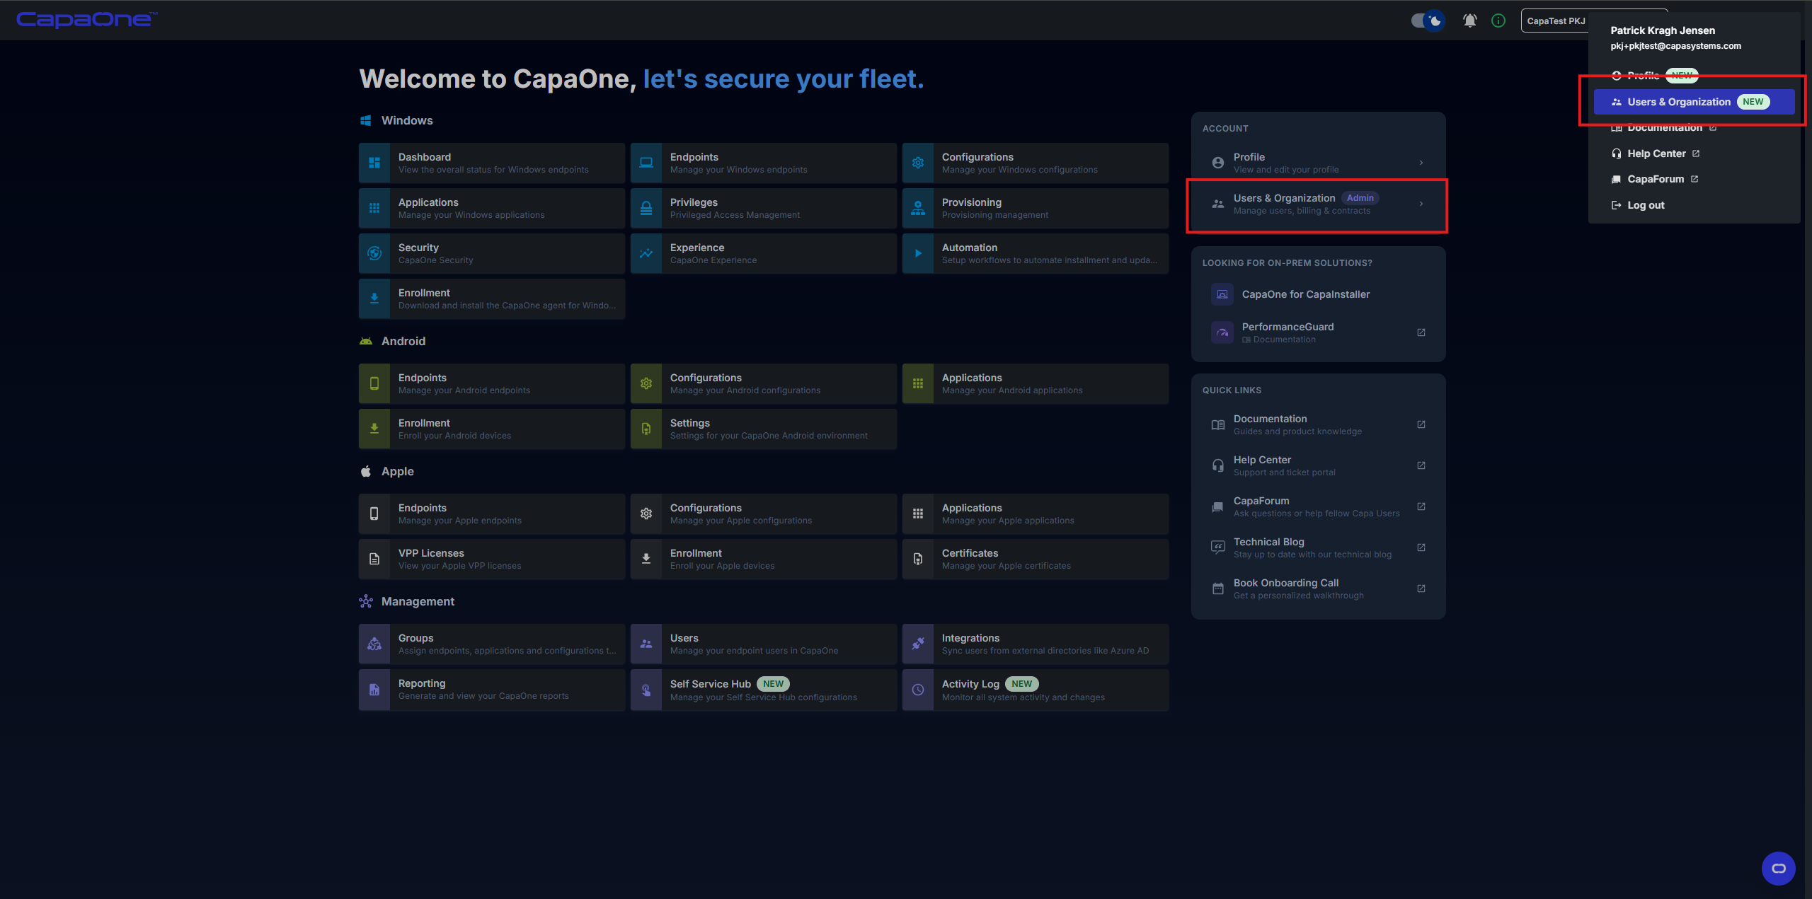Screen dimensions: 1812x899
Task: Open CapaForum from user menu
Action: tap(1655, 179)
